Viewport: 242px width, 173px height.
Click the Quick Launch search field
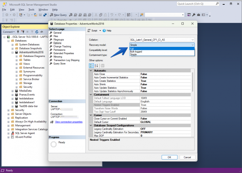[x=196, y=4]
